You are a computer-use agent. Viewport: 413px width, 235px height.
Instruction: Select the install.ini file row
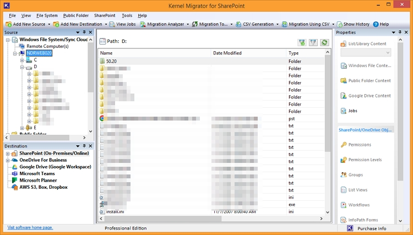(212, 212)
